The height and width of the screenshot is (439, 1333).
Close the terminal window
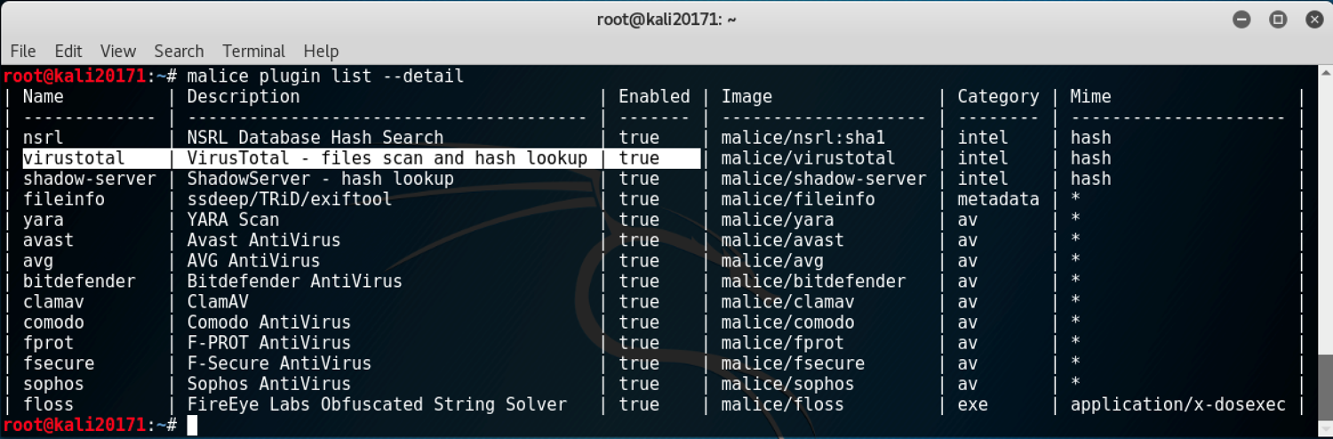tap(1313, 19)
